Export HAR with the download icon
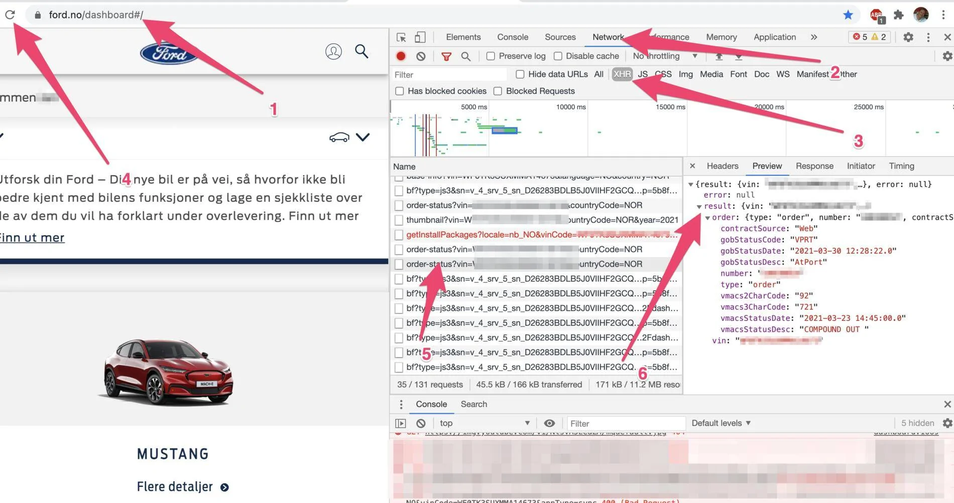Screen dimensions: 954x503 738,56
